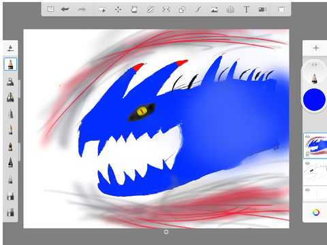Choose the faded light pencil brush
The height and width of the screenshot is (245, 327).
[10, 179]
